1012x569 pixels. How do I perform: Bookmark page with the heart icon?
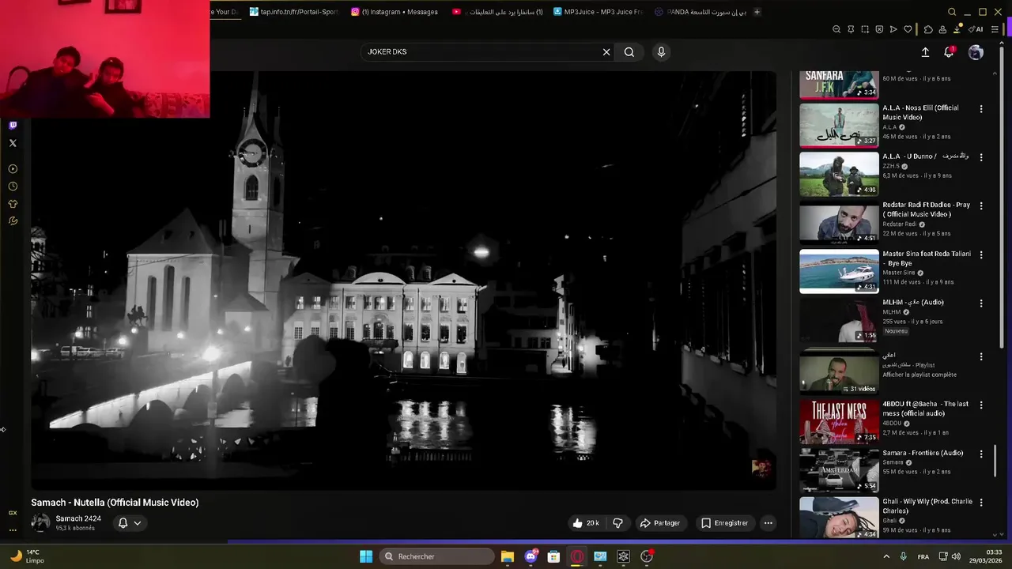click(x=908, y=29)
